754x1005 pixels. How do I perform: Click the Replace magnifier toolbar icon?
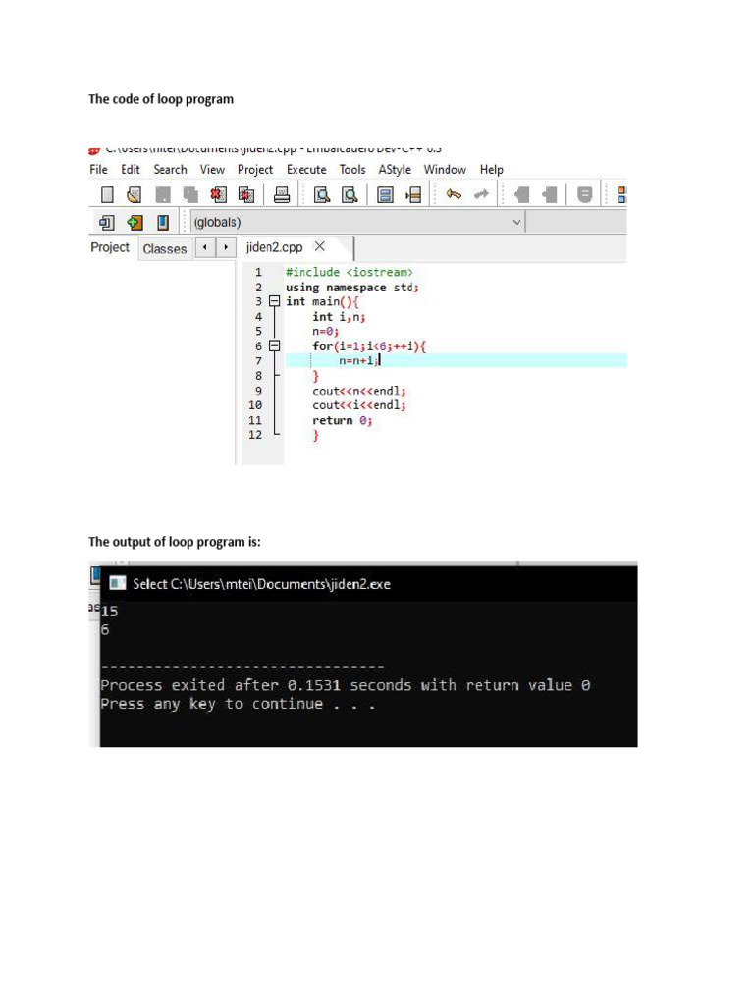(x=350, y=195)
